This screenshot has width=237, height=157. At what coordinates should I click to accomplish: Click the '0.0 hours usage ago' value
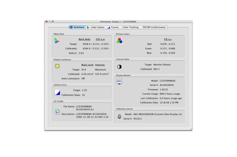(x=171, y=98)
